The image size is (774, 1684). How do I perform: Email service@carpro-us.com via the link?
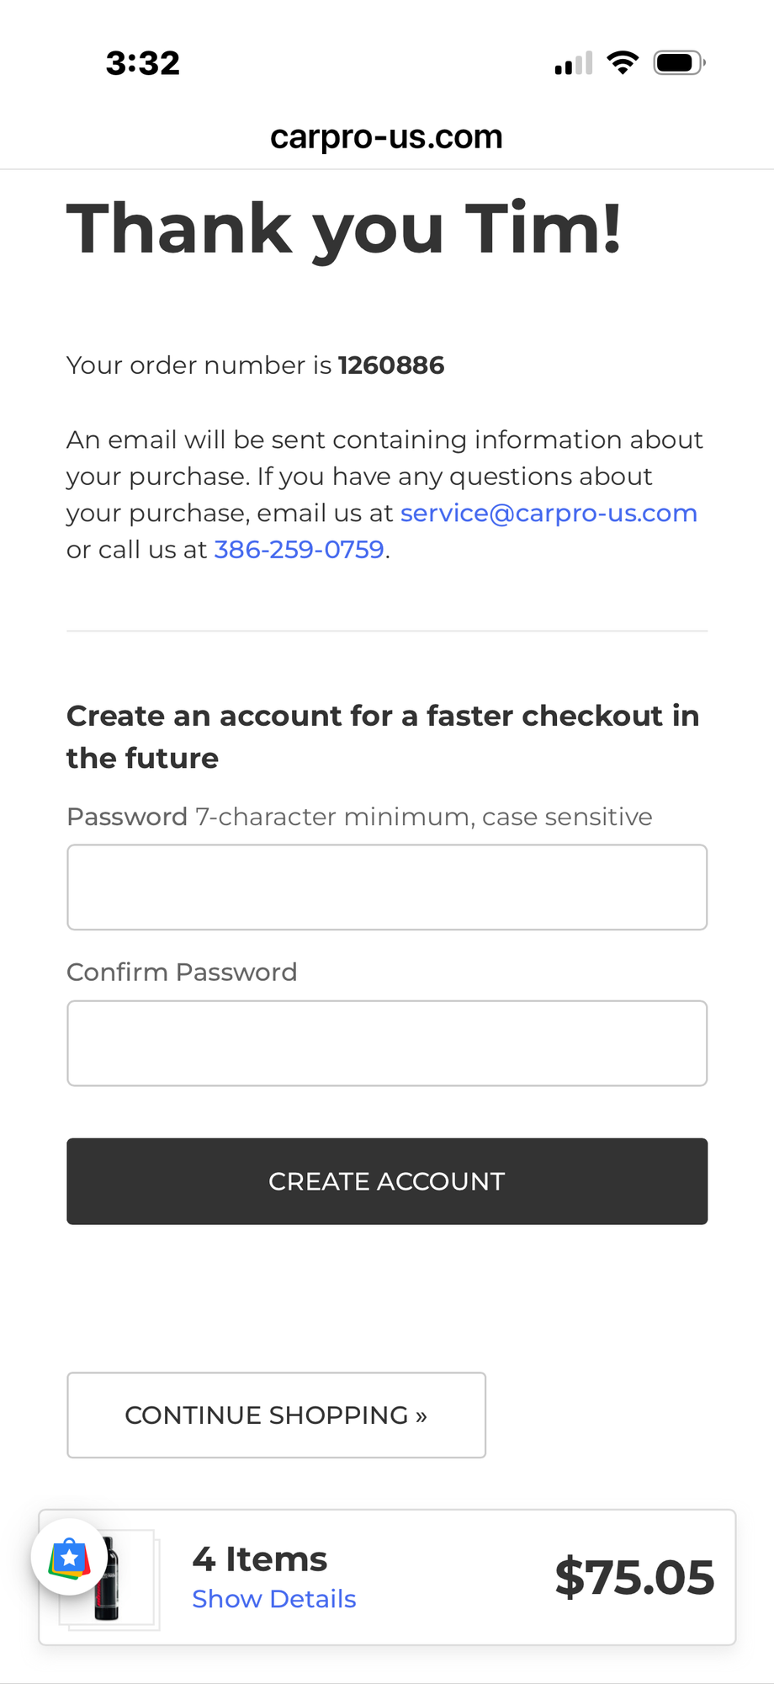pos(549,513)
